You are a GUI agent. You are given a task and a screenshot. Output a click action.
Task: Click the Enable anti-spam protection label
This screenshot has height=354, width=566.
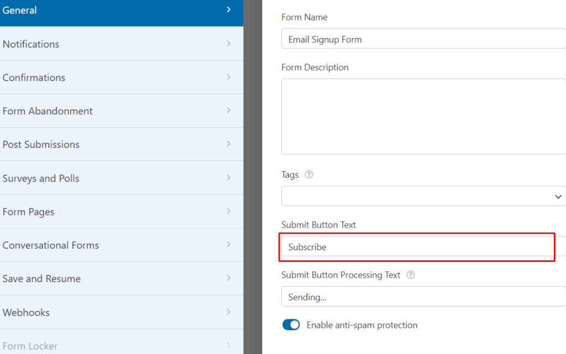(362, 325)
